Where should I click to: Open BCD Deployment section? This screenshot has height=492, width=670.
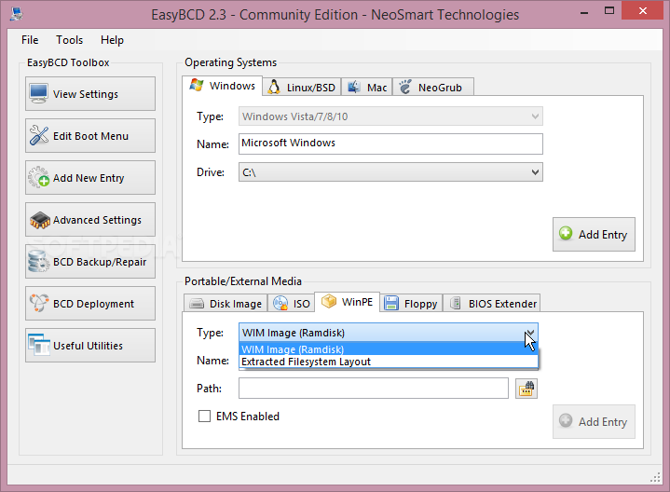click(x=90, y=303)
